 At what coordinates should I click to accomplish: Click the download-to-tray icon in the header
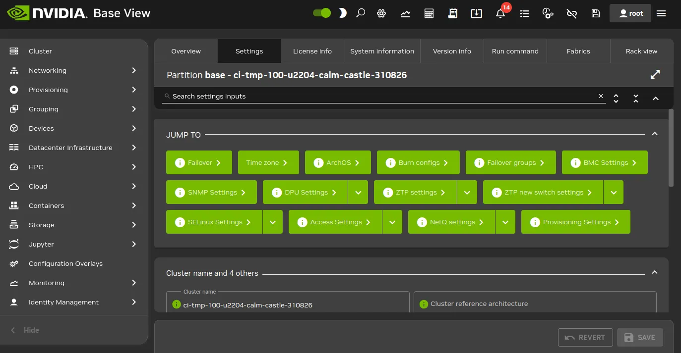476,13
